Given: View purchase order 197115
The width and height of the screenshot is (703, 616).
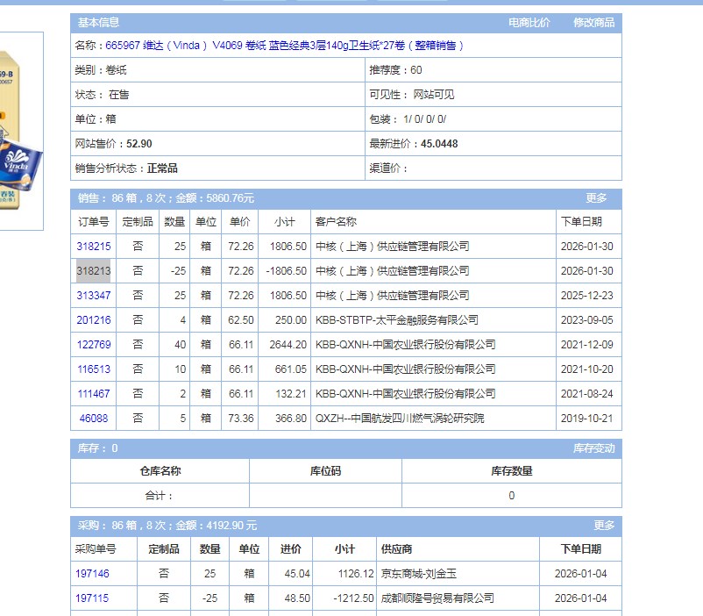Looking at the screenshot, I should [93, 598].
